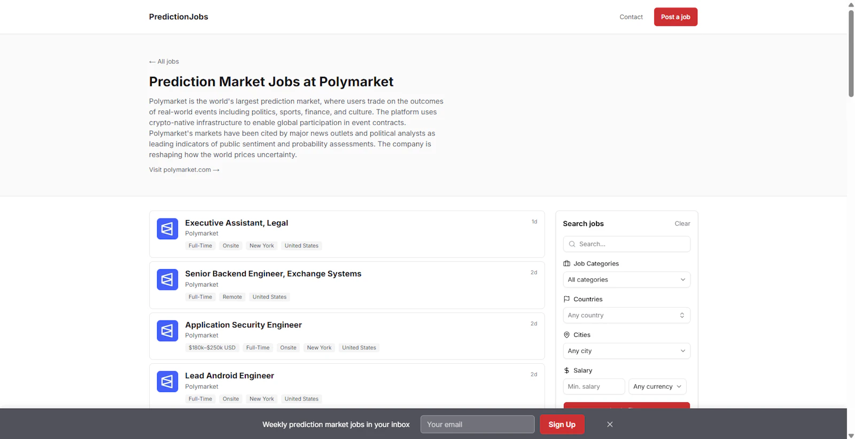Viewport: 855px width, 439px height.
Task: Open the All categories dropdown
Action: click(626, 280)
